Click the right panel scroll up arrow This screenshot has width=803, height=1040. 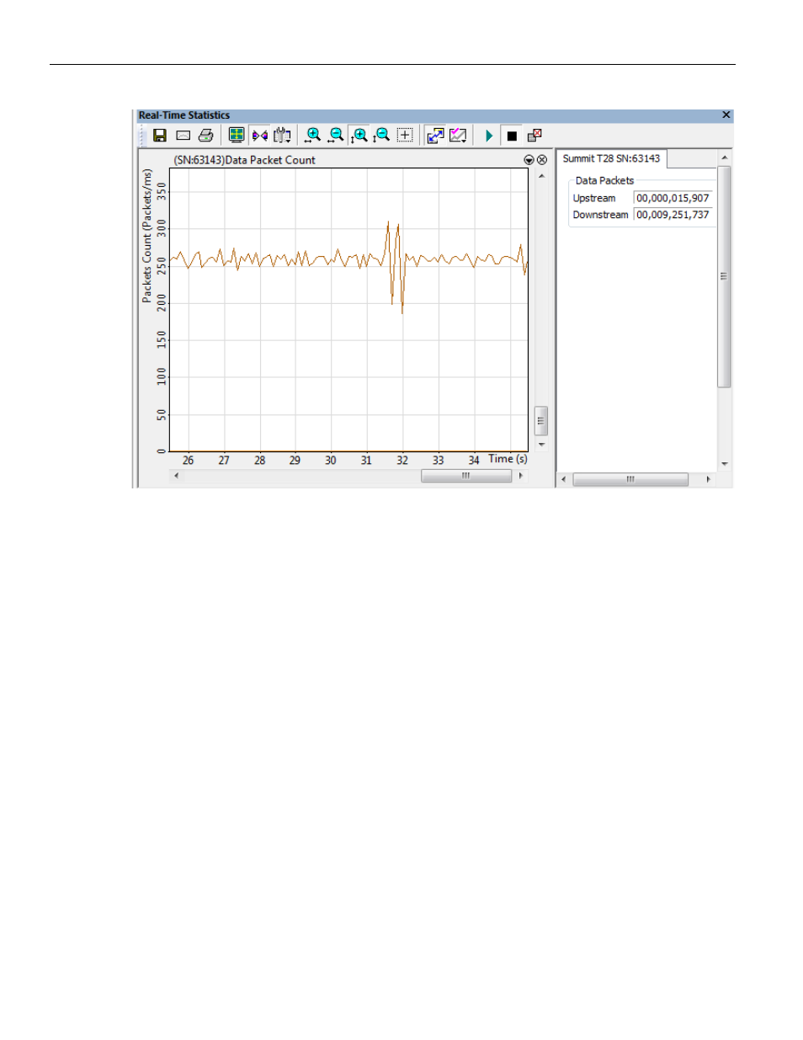point(724,157)
